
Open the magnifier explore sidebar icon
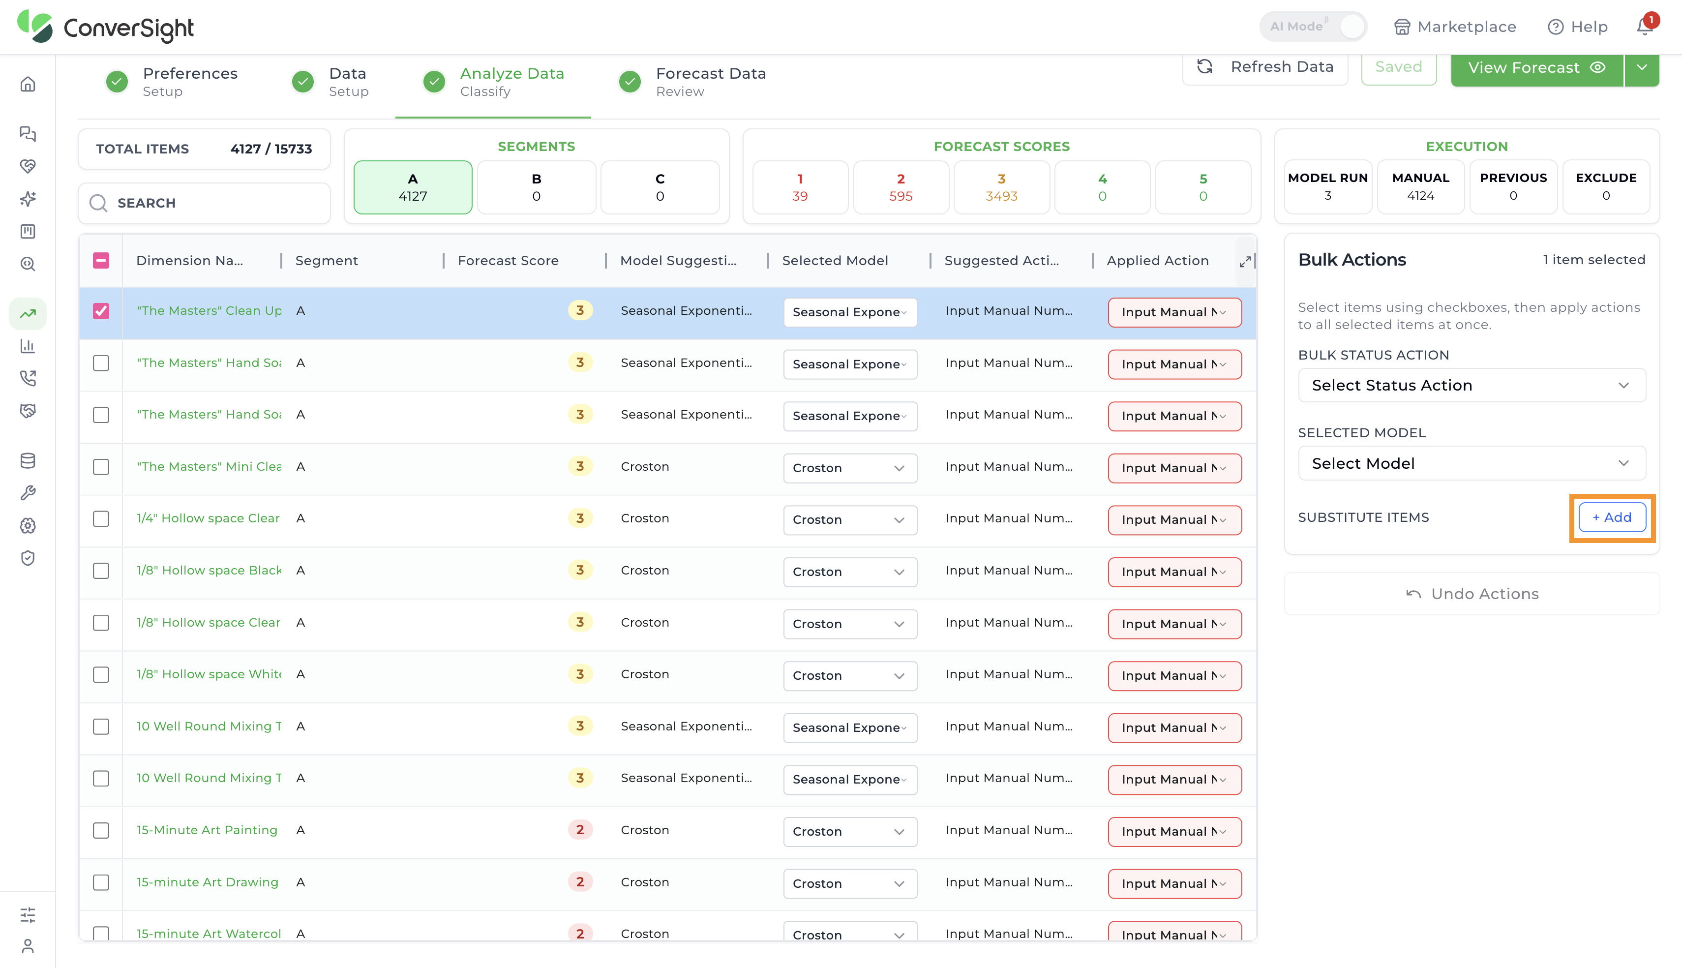pos(28,264)
